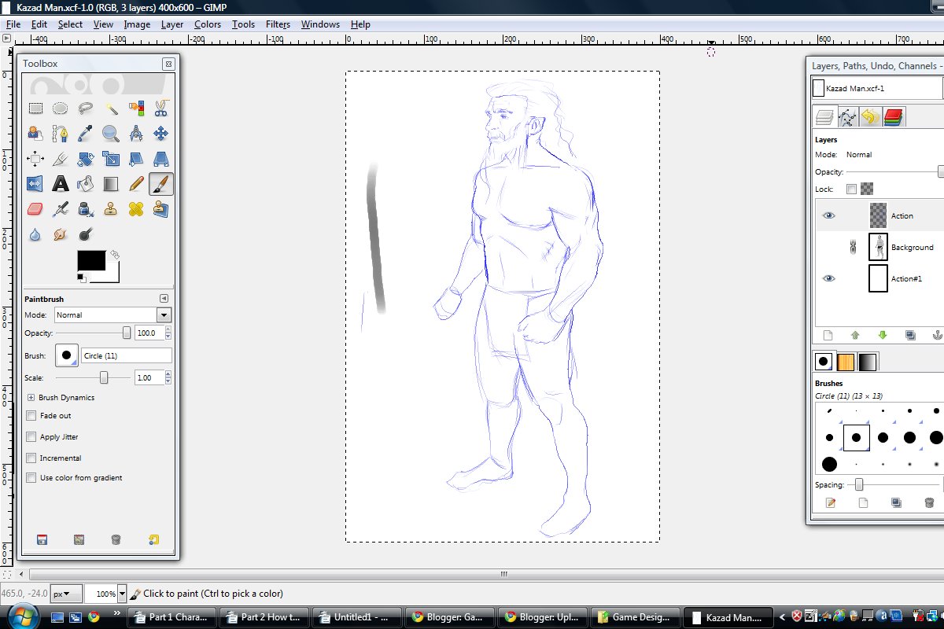
Task: Select the Paths tool
Action: 61,134
